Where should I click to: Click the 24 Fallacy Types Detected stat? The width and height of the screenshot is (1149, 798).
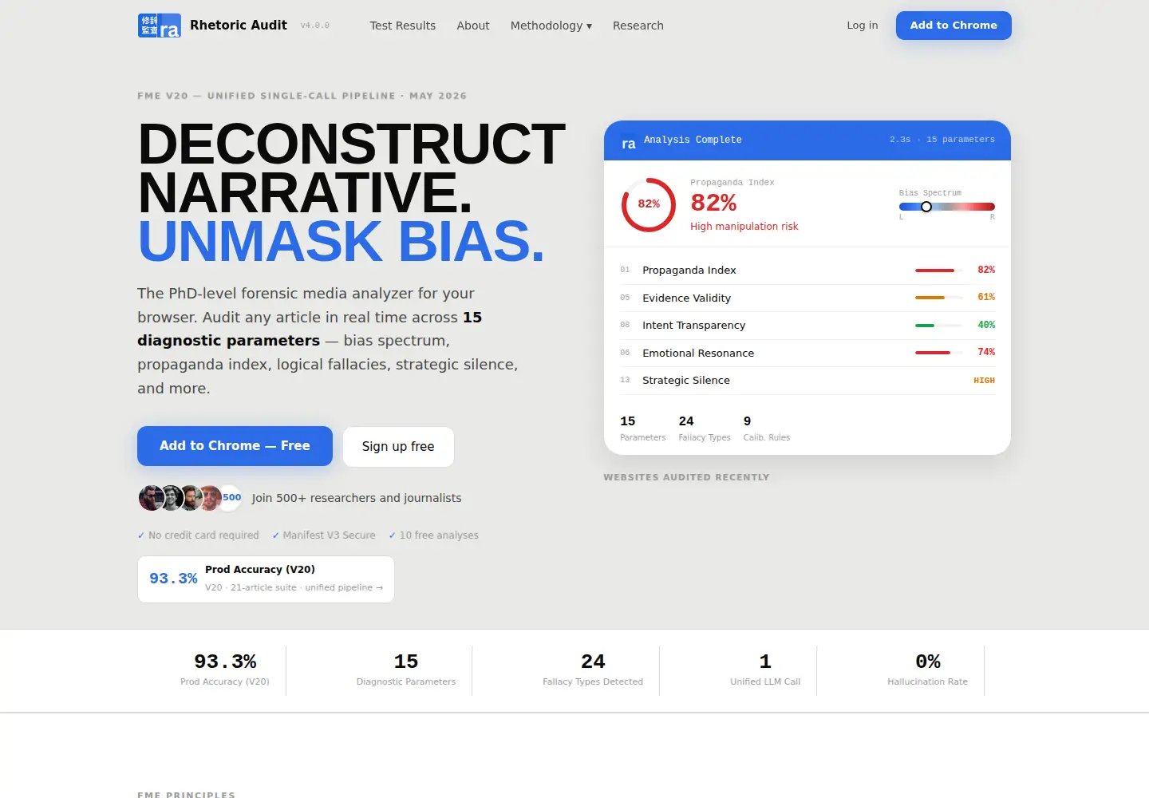[593, 670]
